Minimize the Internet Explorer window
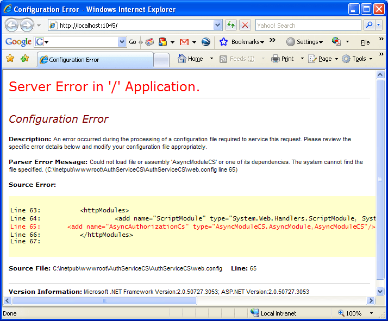 tap(354, 9)
